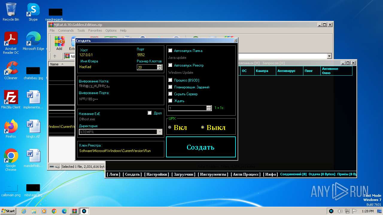This screenshot has height=215, width=383.
Task: Click the volume icon in the system tray
Action: click(x=340, y=211)
